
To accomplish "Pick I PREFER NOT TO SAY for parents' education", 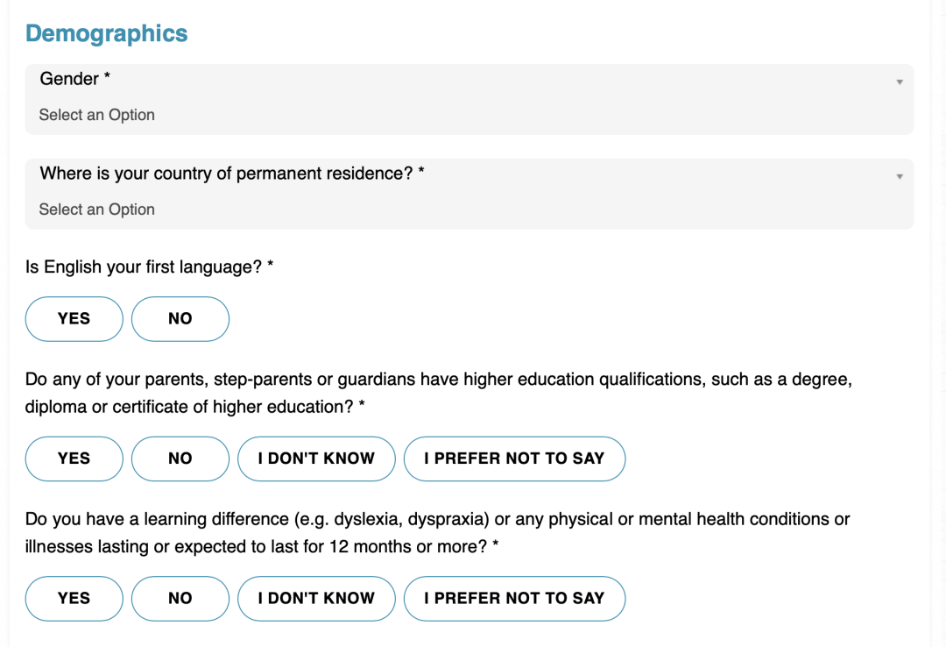I will 515,459.
